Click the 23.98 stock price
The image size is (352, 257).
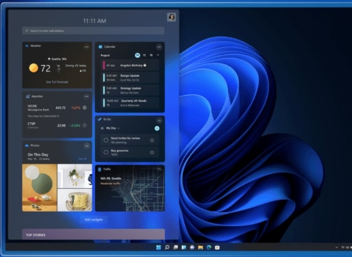(x=61, y=125)
